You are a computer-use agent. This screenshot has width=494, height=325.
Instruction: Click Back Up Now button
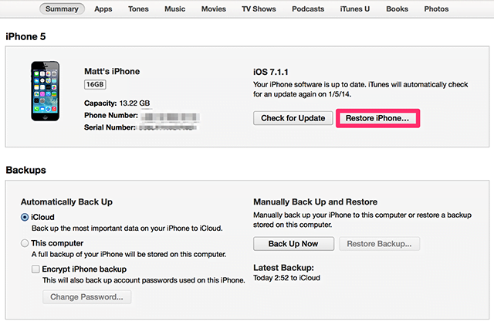[293, 244]
